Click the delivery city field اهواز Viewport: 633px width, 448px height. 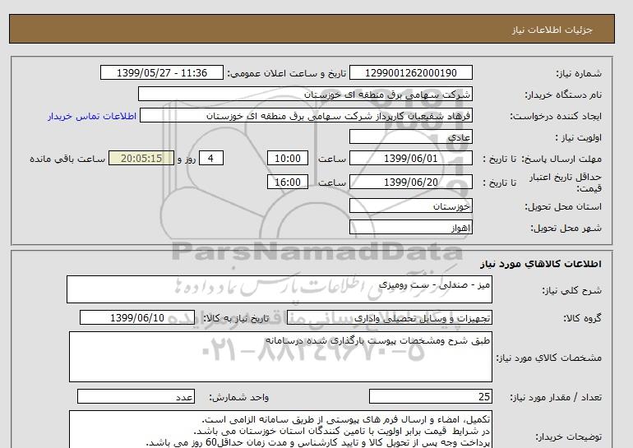[412, 227]
